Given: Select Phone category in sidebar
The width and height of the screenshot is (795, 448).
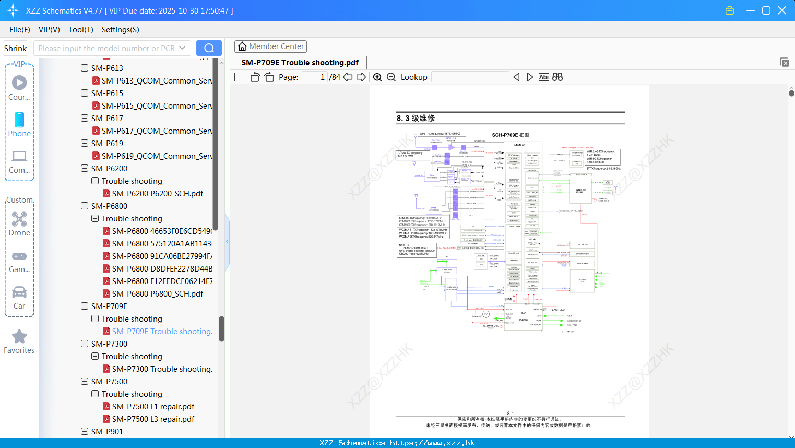Looking at the screenshot, I should pos(19,124).
